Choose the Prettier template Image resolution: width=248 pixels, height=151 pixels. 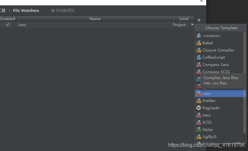pos(219,100)
